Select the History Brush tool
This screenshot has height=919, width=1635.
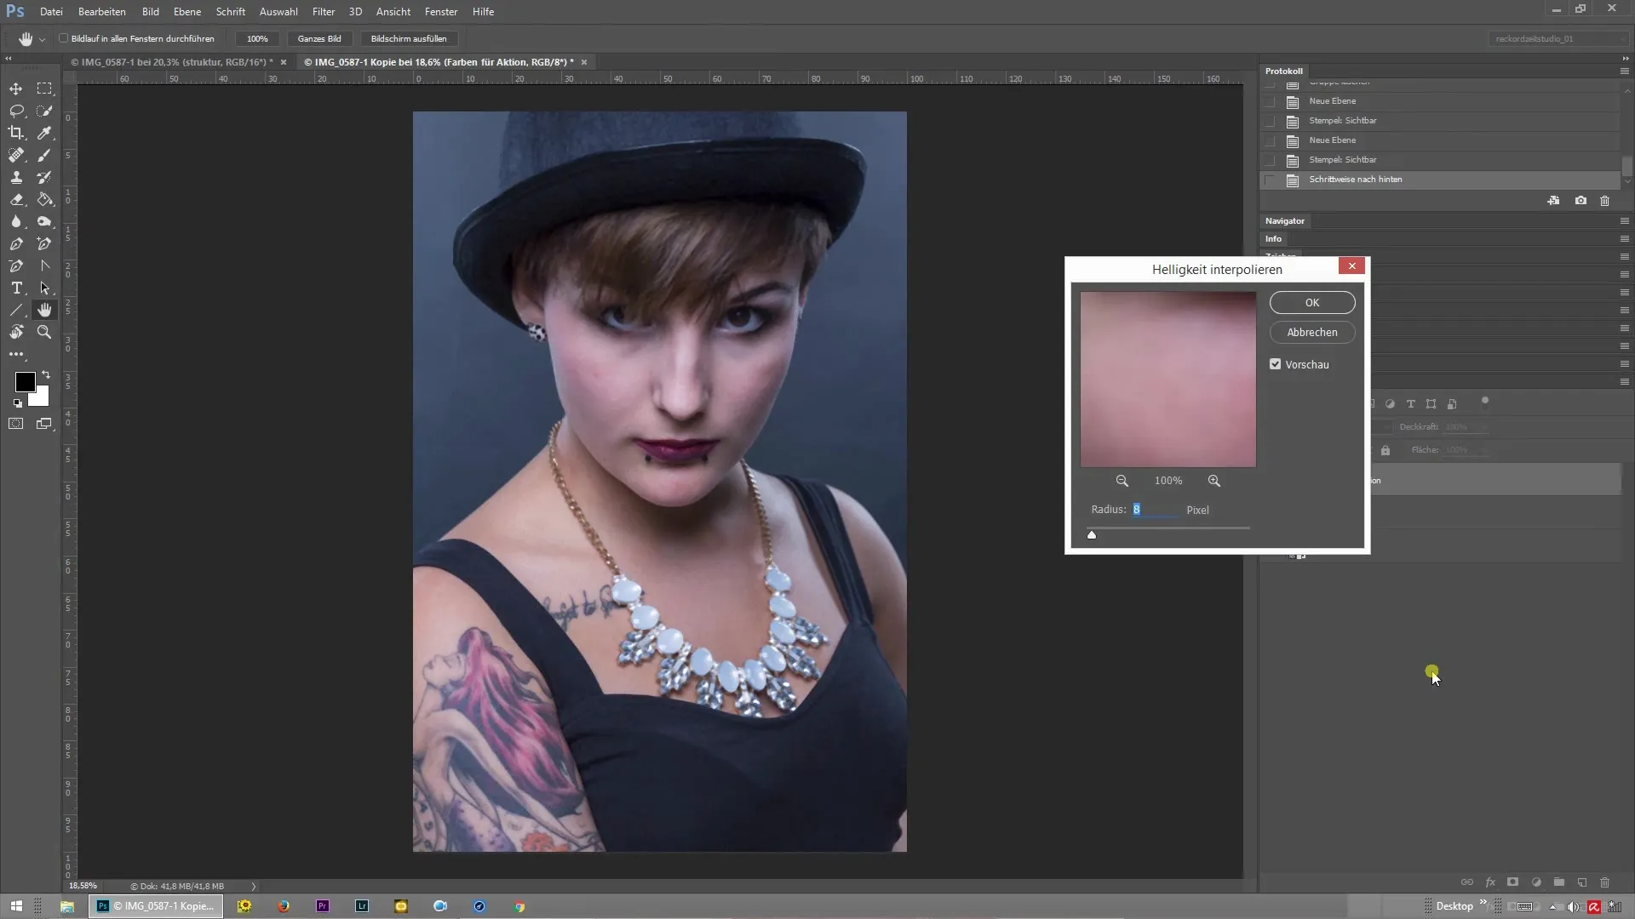[x=44, y=177]
